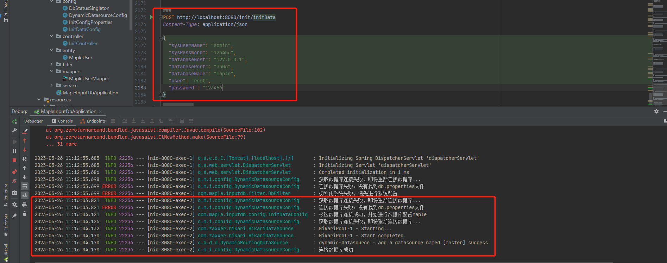Collapse the mapper package

tap(52, 71)
